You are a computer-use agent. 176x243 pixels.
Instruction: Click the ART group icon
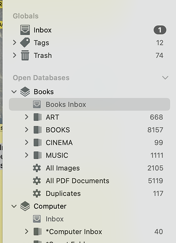pos(37,117)
